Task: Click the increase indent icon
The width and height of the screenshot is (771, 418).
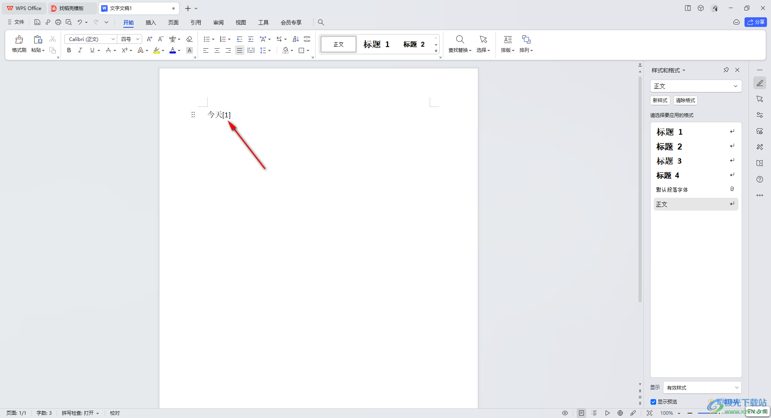Action: (x=251, y=39)
